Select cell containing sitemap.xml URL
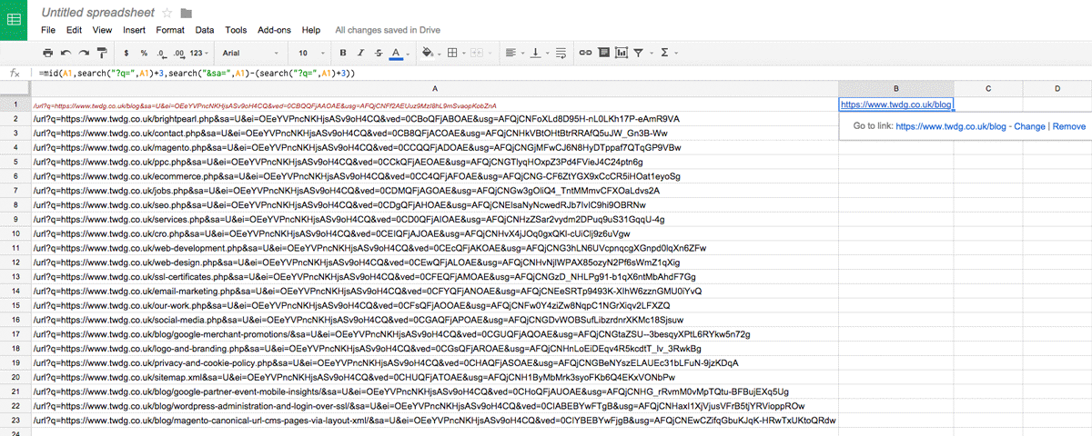The width and height of the screenshot is (1092, 436). (435, 376)
